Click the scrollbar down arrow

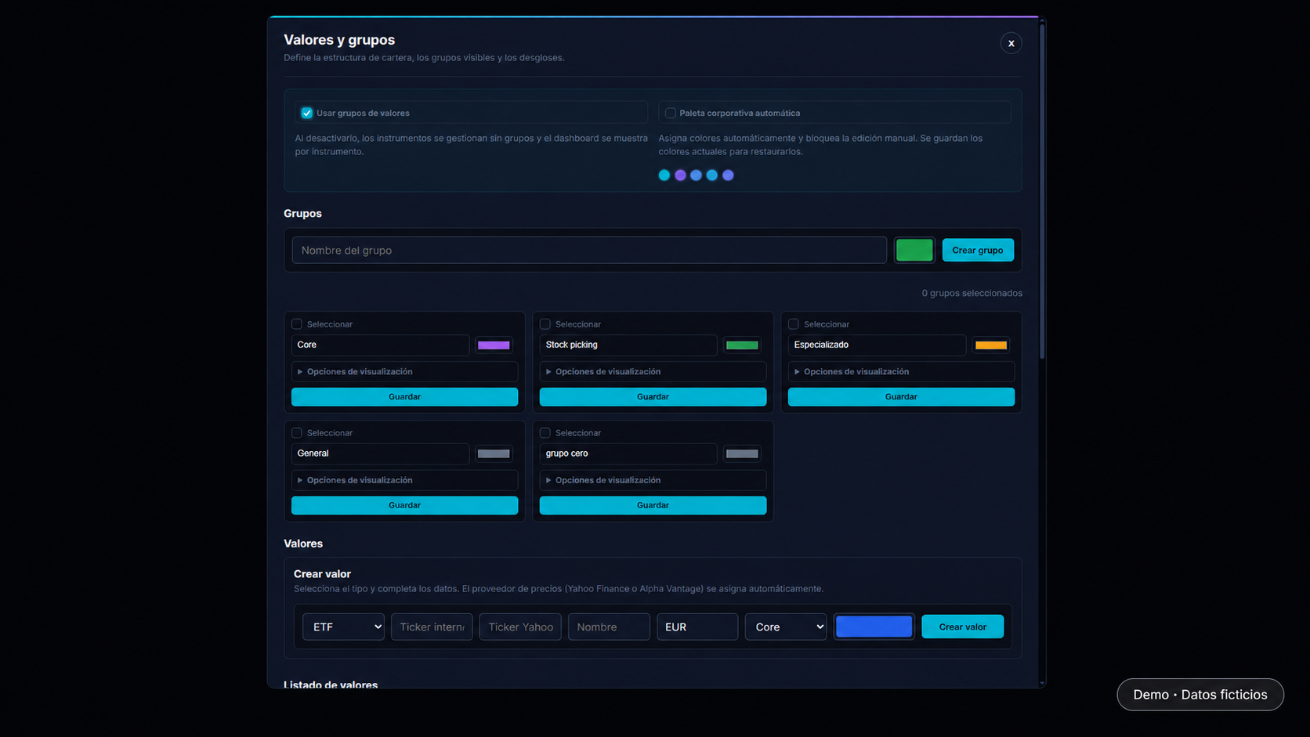pos(1042,683)
